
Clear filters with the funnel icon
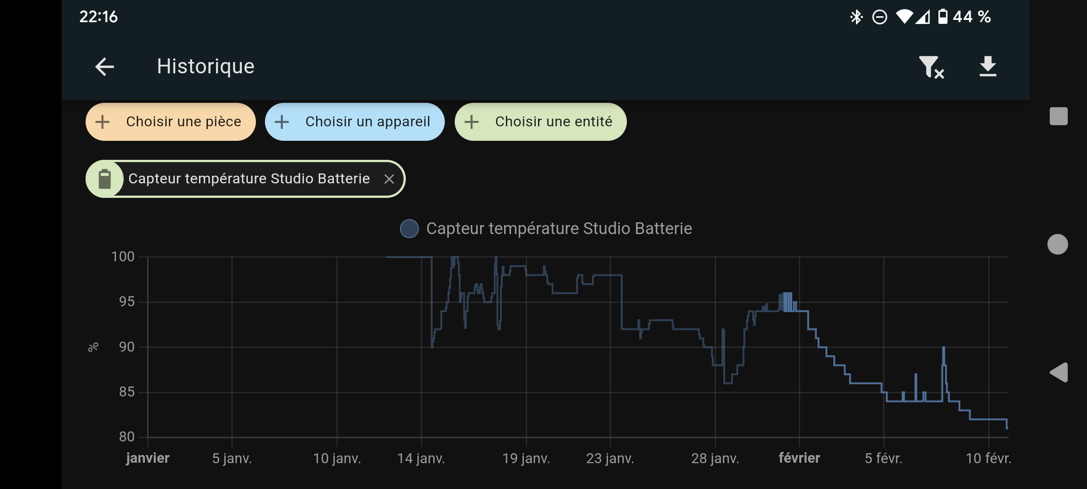point(931,67)
